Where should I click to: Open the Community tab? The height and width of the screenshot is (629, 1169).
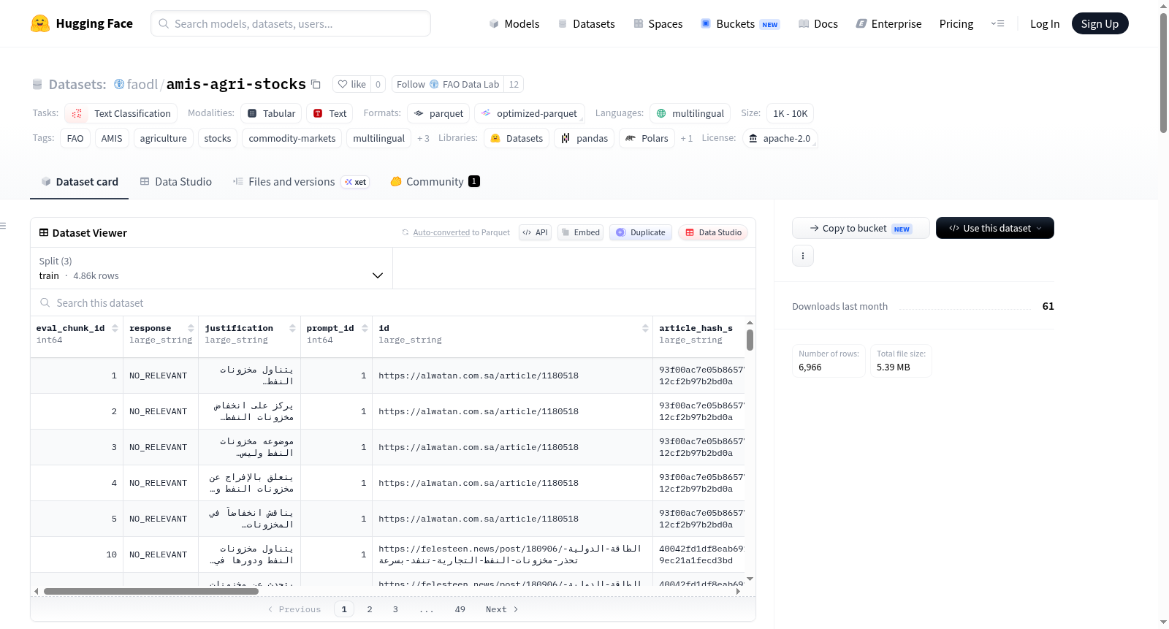pyautogui.click(x=435, y=181)
